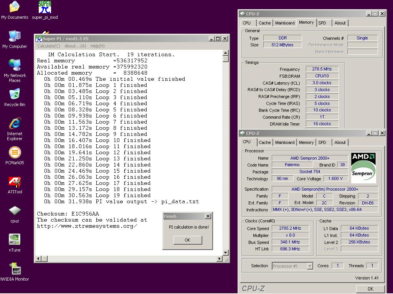Click OK button in lower CPU-Z window
This screenshot has height=294, width=393.
tap(370, 289)
